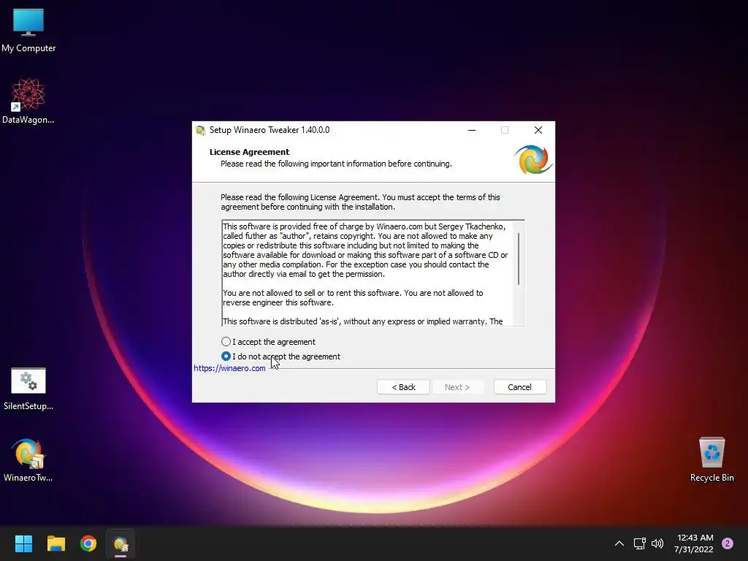Open the Recycle Bin
The image size is (748, 561).
[711, 459]
